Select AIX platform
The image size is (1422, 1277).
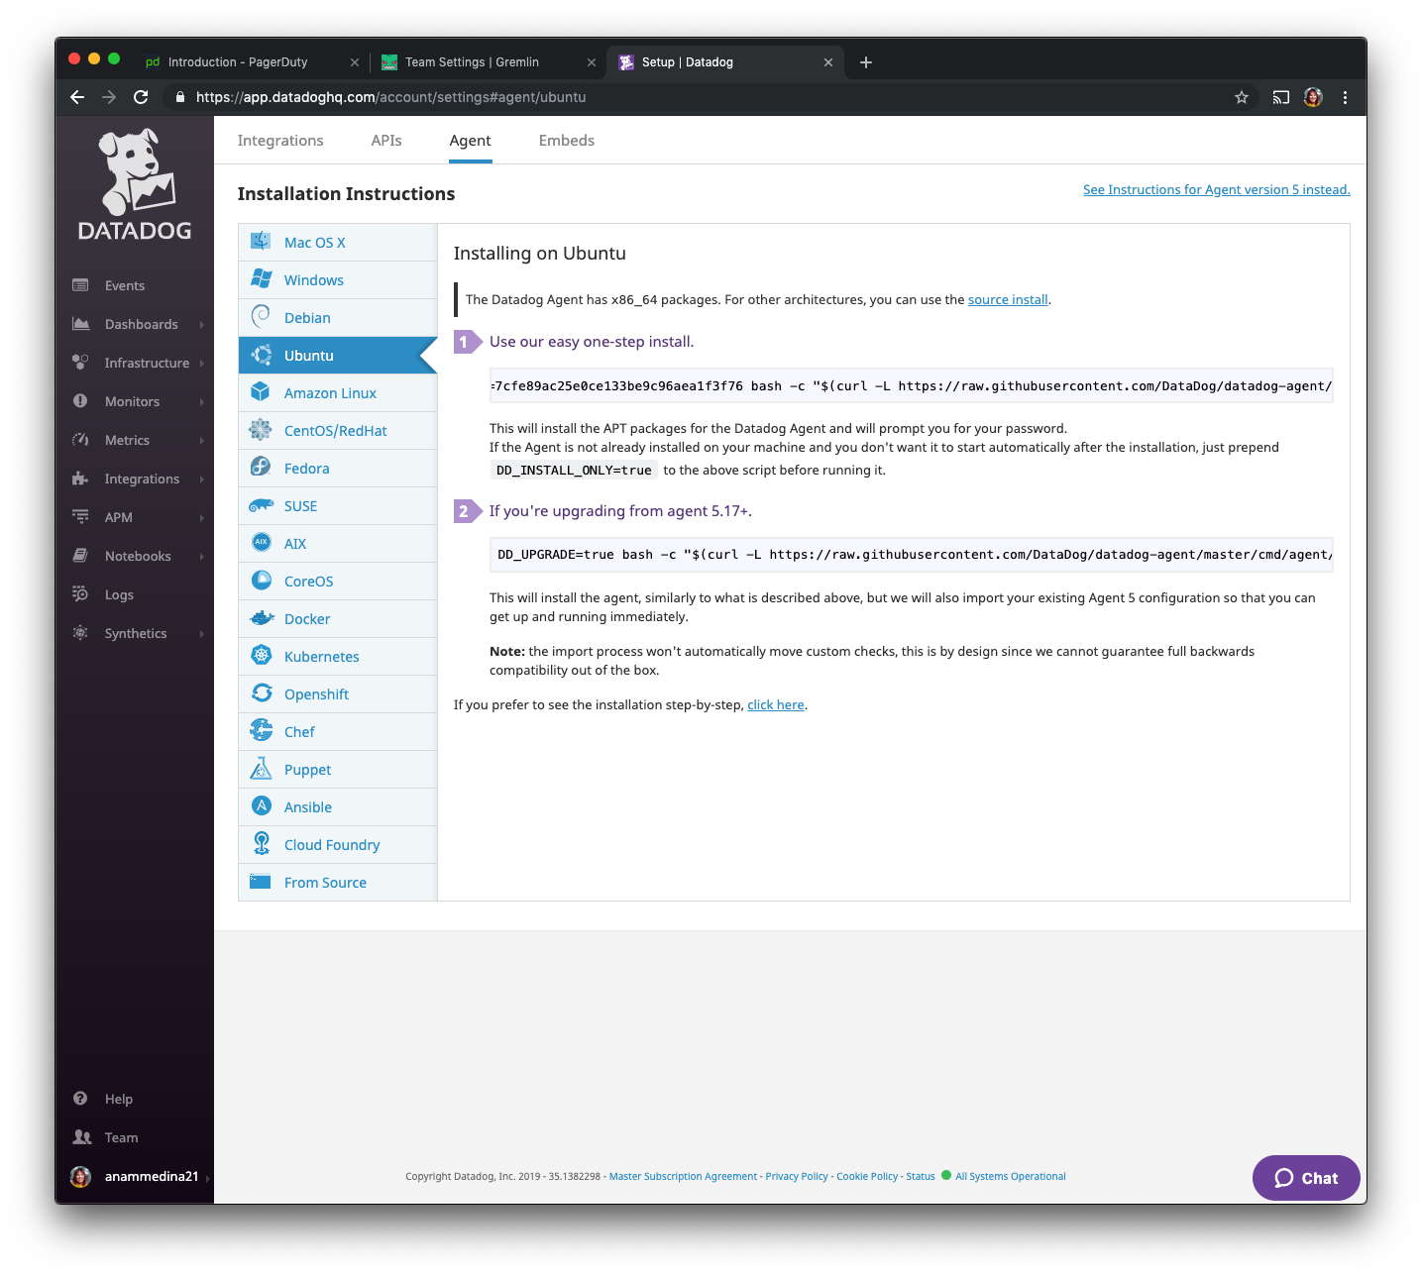coord(338,543)
